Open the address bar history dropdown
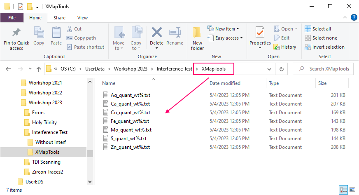The image size is (359, 195). pyautogui.click(x=270, y=69)
